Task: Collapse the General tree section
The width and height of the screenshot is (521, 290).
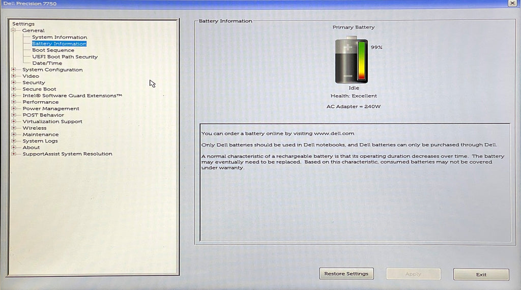Action: click(14, 31)
